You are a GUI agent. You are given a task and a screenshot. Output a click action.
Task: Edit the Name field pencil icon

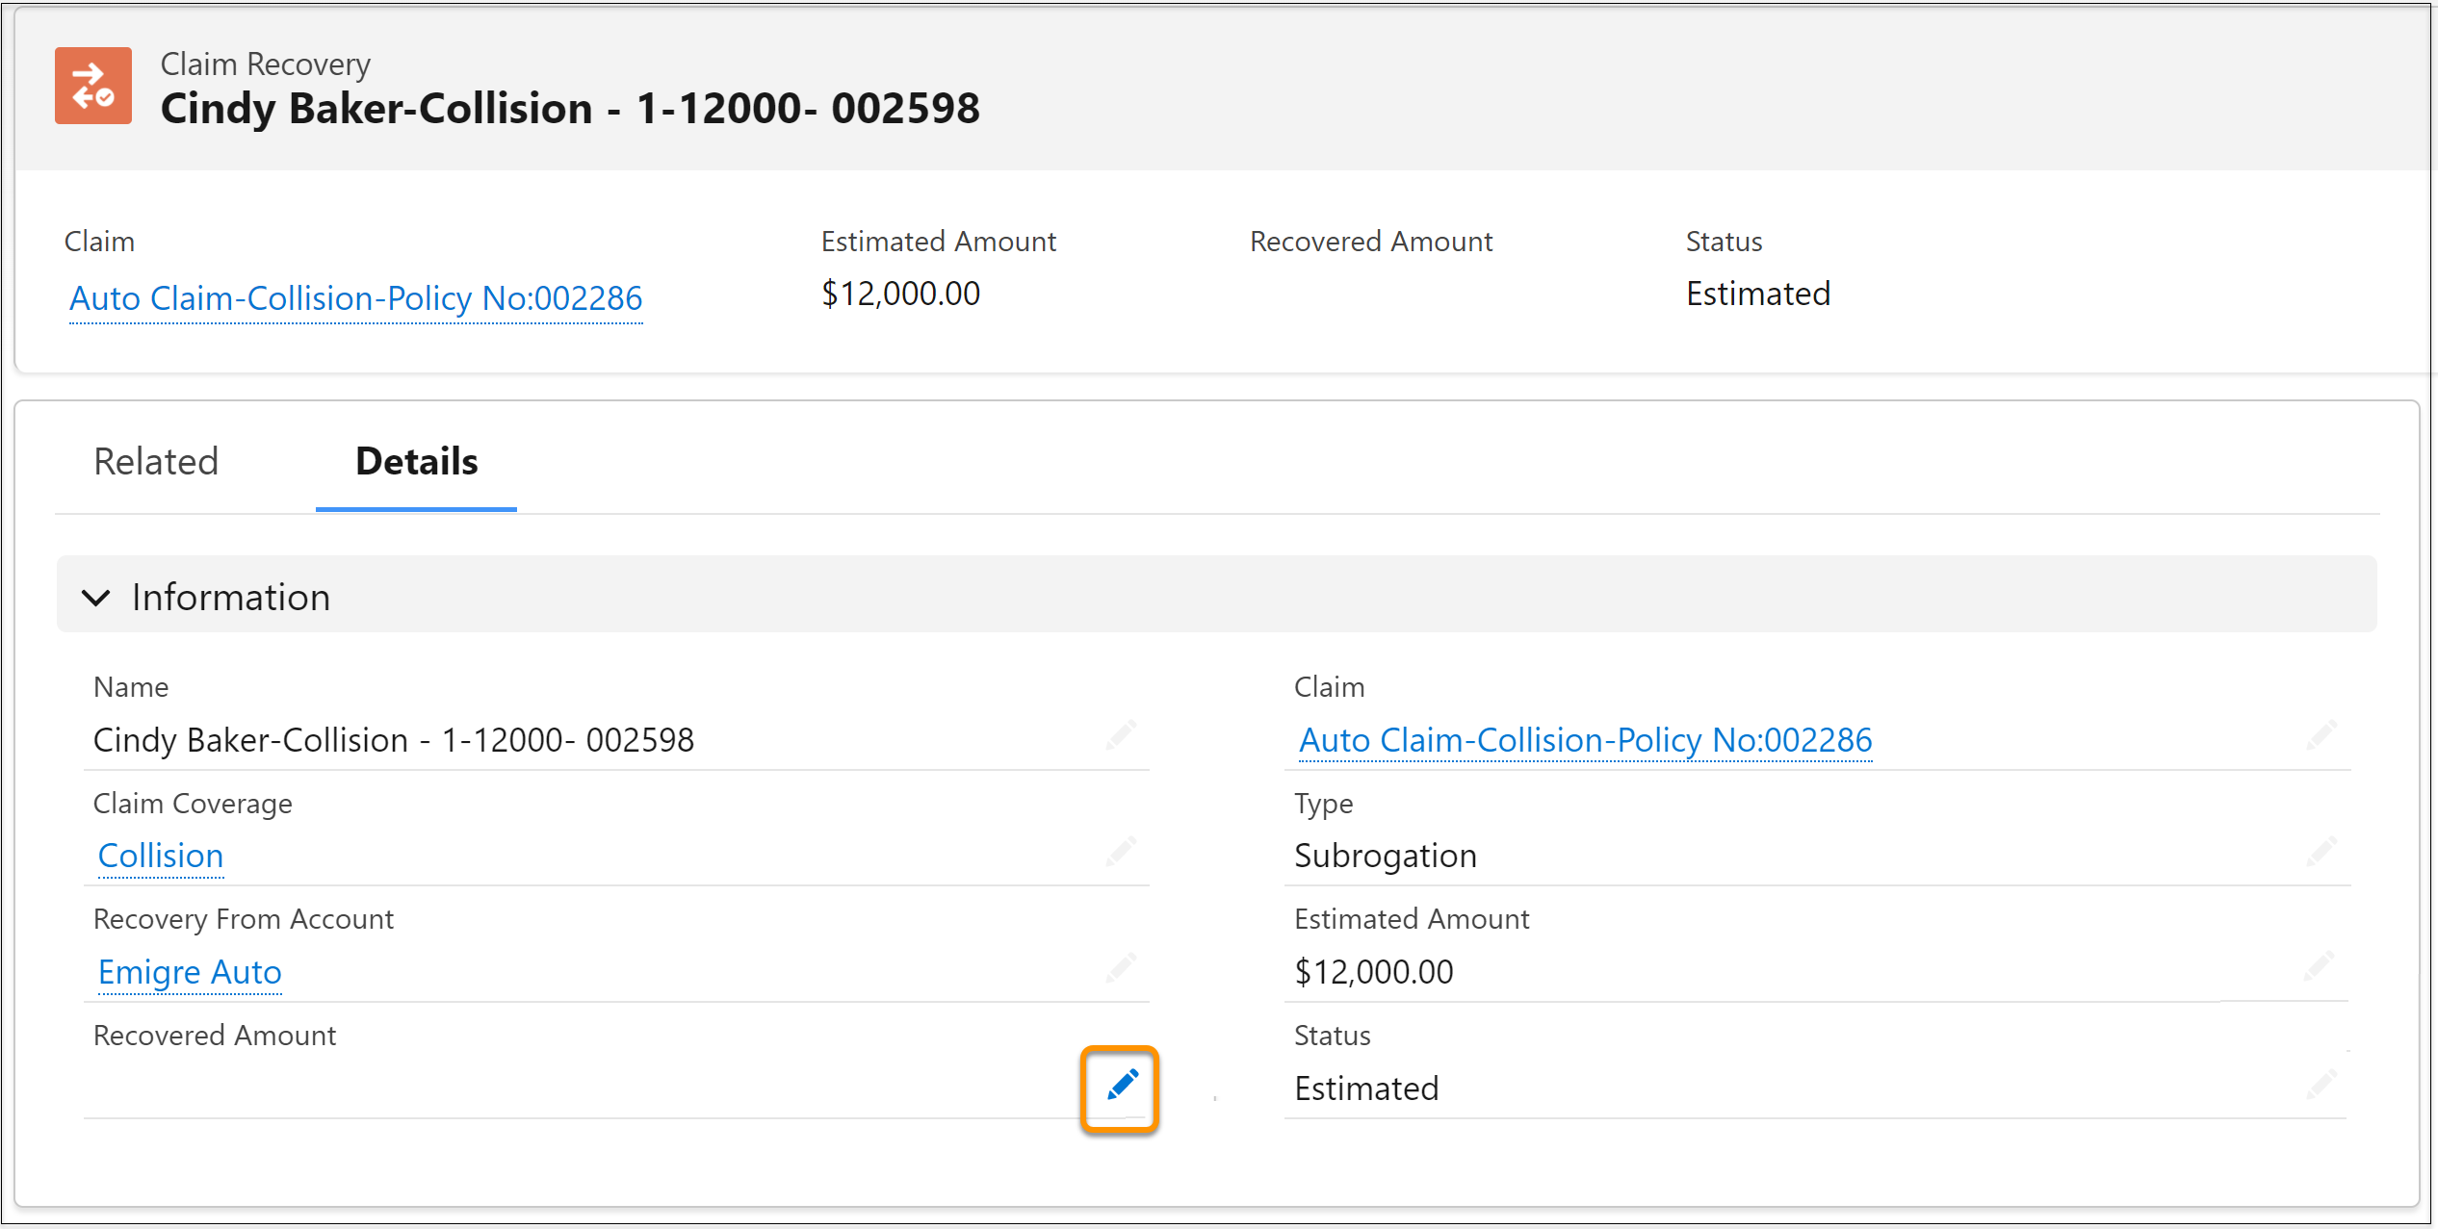click(1121, 735)
